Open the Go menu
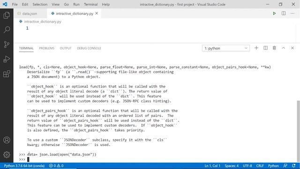300x169 pixels. (66, 4)
